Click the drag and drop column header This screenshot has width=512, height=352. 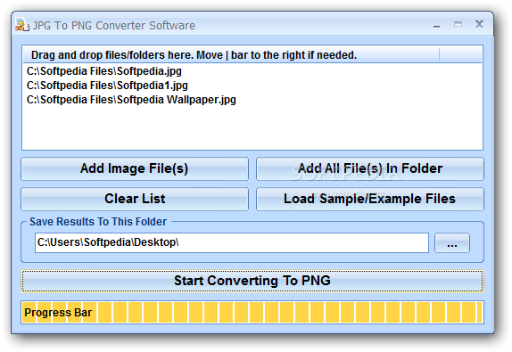(x=231, y=55)
